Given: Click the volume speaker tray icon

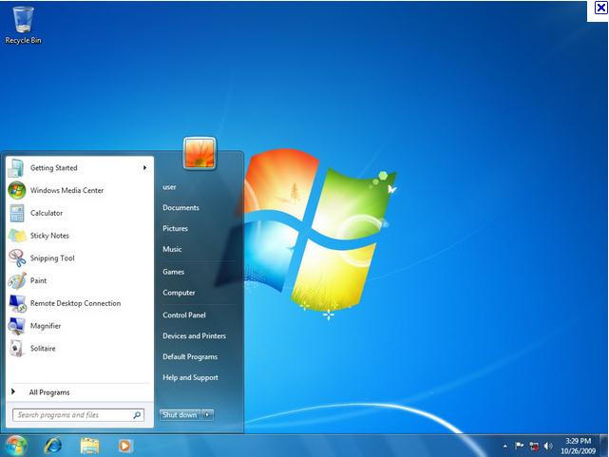Looking at the screenshot, I should point(547,447).
